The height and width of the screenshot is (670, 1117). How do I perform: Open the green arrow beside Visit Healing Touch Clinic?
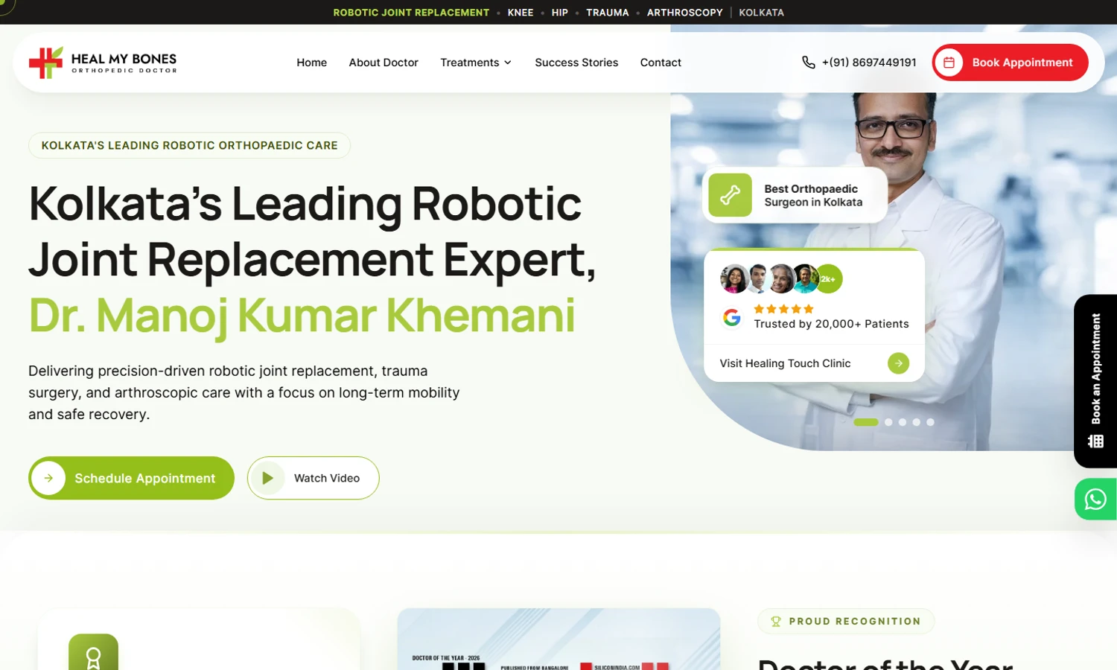[898, 363]
